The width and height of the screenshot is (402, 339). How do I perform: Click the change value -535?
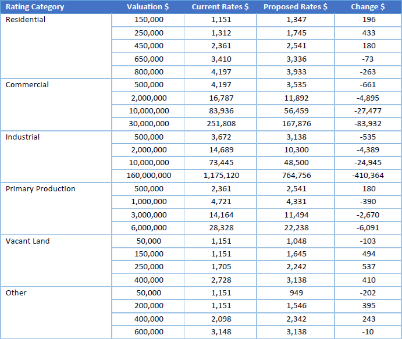[368, 137]
